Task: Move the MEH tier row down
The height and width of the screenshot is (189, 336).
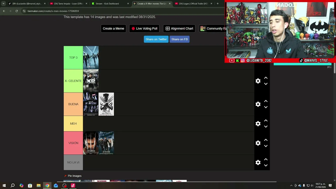Action: click(x=266, y=127)
